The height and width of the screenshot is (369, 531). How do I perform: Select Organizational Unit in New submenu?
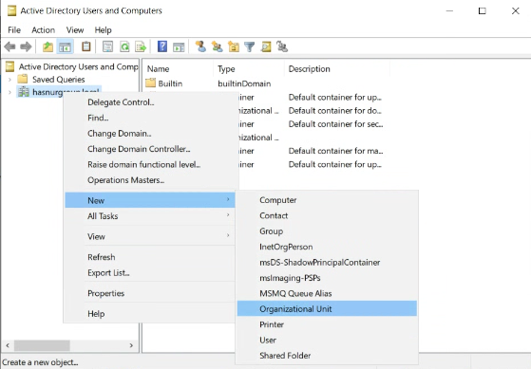coord(327,308)
